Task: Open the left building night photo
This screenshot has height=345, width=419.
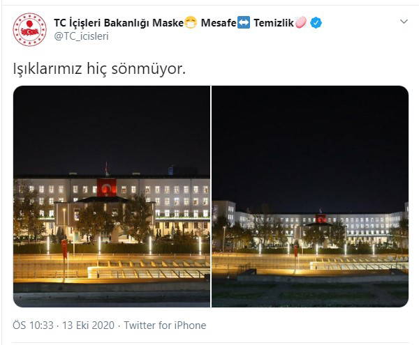Action: [x=112, y=197]
